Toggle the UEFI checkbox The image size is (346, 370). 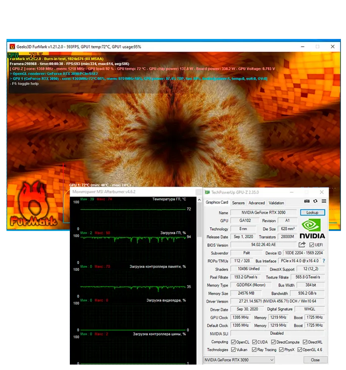pos(312,245)
